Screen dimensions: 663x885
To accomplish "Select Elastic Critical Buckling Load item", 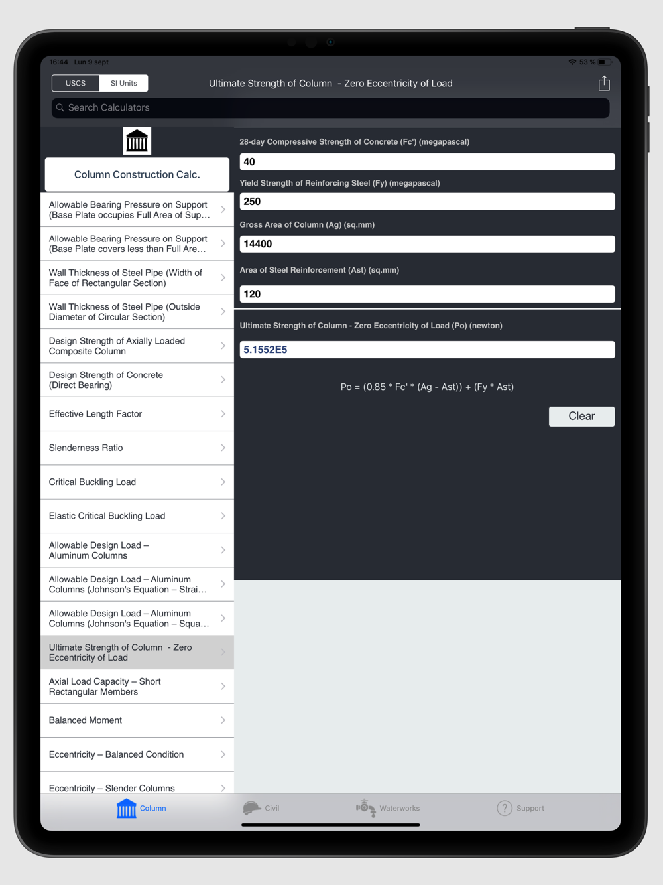I will [x=137, y=516].
